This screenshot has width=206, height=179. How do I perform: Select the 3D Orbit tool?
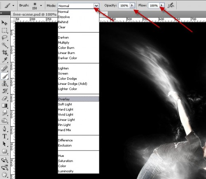[5, 167]
